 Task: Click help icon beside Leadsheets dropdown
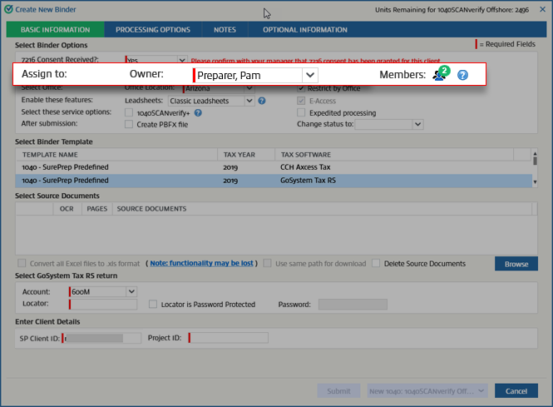pos(261,101)
